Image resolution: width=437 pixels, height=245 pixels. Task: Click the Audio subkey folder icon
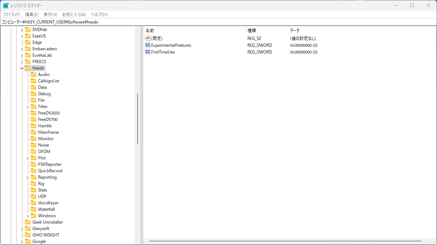[x=34, y=75]
